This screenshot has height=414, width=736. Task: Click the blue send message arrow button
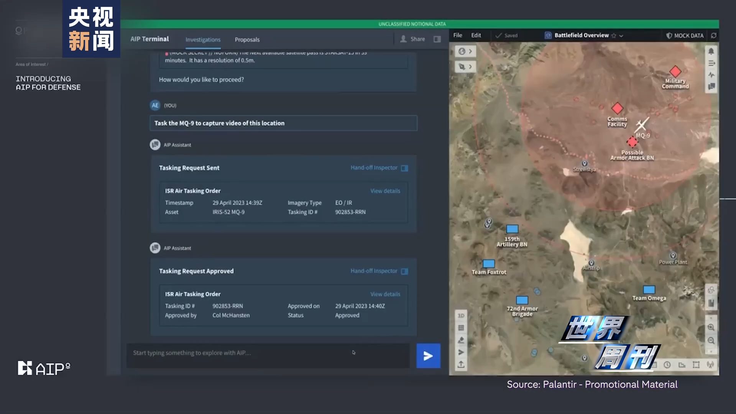pos(428,356)
